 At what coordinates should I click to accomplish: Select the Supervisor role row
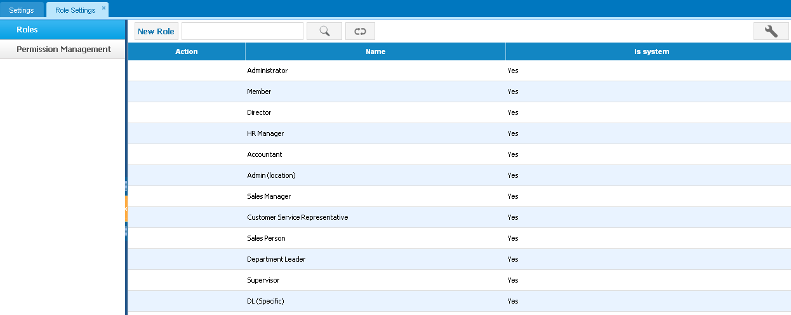[x=460, y=280]
